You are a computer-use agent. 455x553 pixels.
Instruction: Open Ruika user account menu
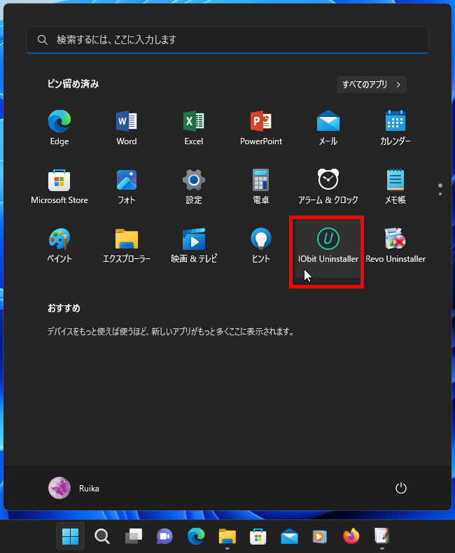pos(74,488)
